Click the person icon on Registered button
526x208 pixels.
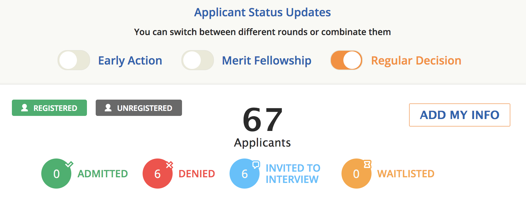point(24,108)
